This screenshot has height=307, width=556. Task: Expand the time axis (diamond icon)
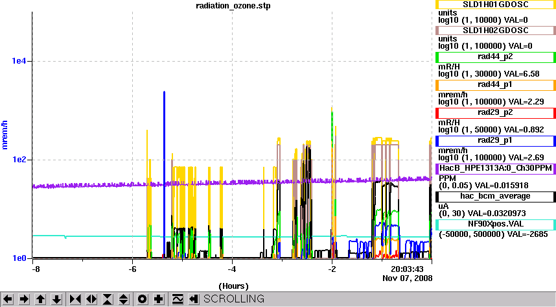click(x=91, y=299)
